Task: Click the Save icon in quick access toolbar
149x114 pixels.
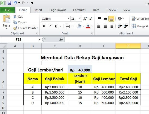Action: pyautogui.click(x=9, y=3)
